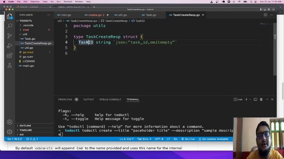The image size is (284, 159).
Task: Open the Manage gear in activity bar
Action: [9, 132]
